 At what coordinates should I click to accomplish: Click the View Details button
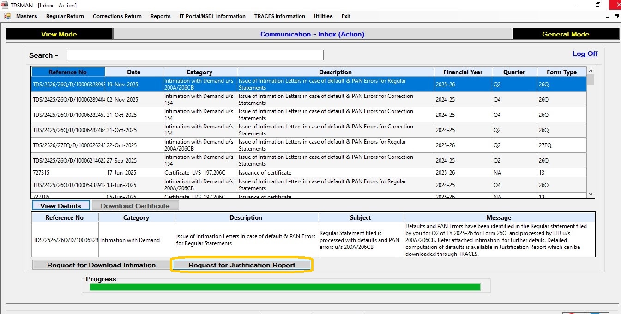(x=60, y=206)
